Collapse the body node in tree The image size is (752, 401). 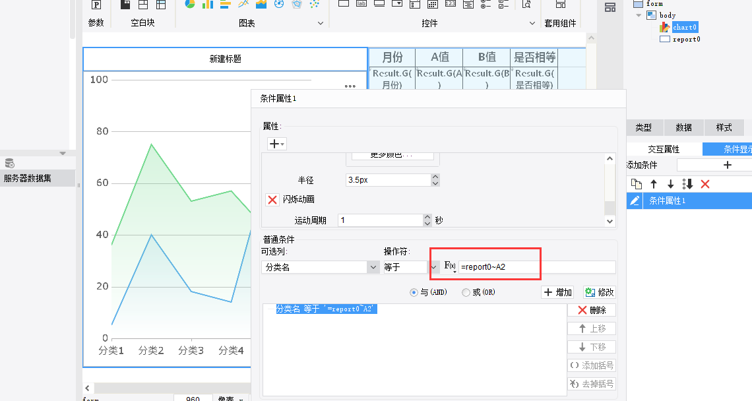(x=639, y=15)
